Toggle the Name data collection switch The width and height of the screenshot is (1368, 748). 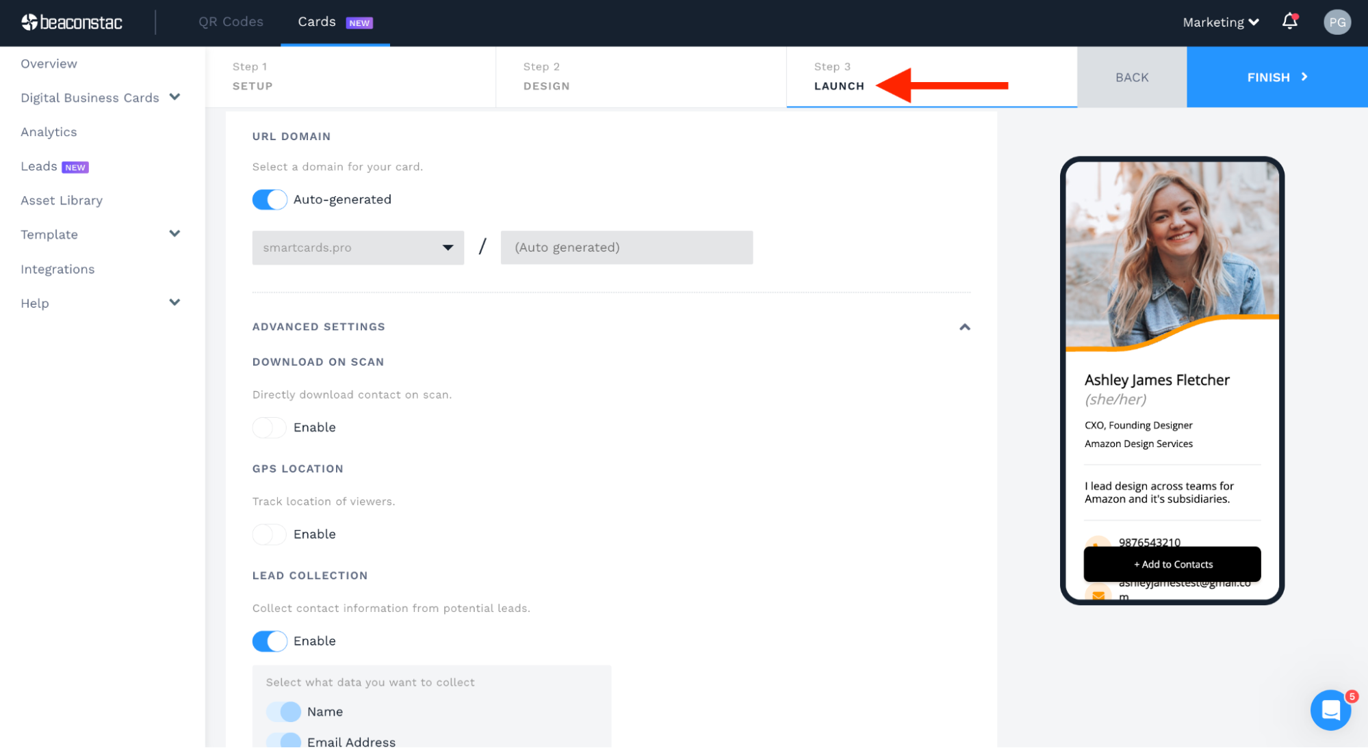(x=283, y=712)
